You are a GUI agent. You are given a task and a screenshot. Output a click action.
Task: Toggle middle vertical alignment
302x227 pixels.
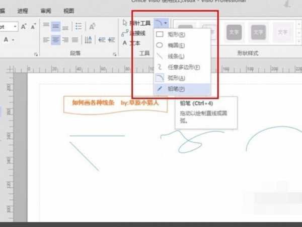coord(56,26)
